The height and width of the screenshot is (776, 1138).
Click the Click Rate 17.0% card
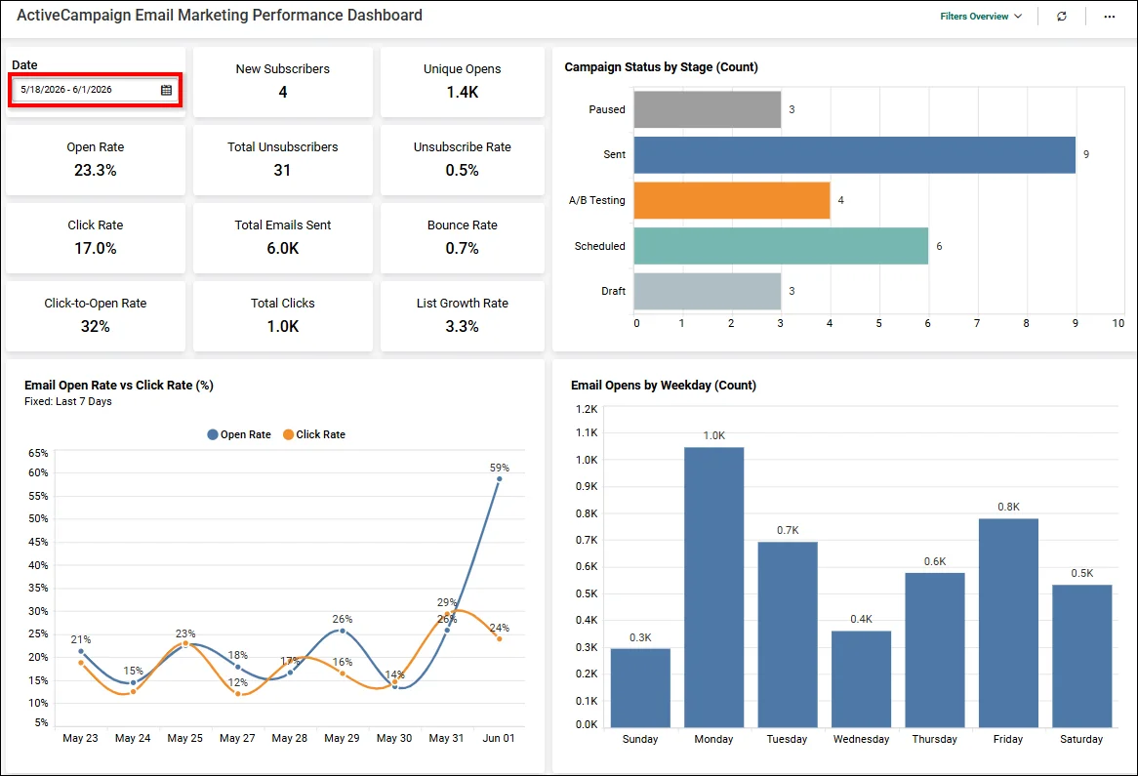(x=95, y=238)
